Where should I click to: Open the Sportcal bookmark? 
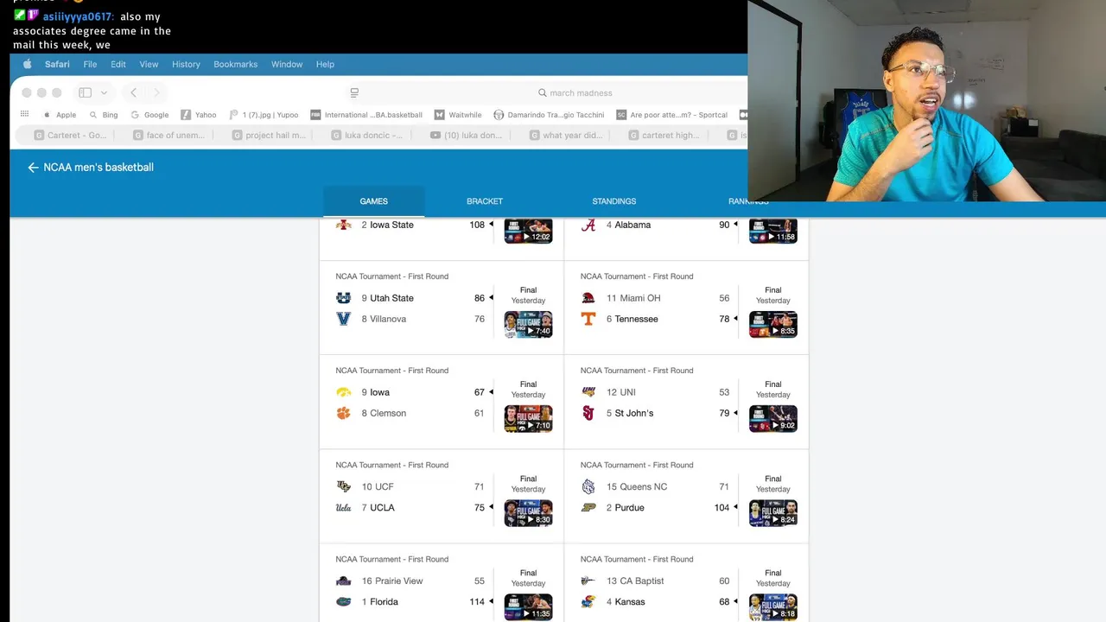(672, 114)
